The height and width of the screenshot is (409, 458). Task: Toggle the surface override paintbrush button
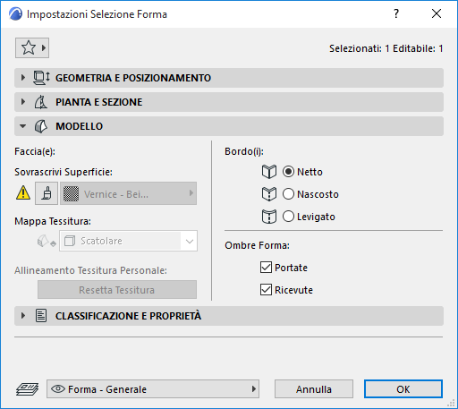click(x=47, y=193)
